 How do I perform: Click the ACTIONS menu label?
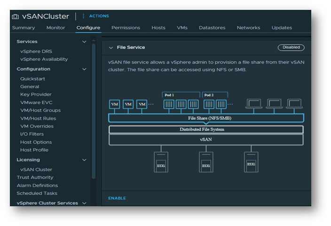99,16
